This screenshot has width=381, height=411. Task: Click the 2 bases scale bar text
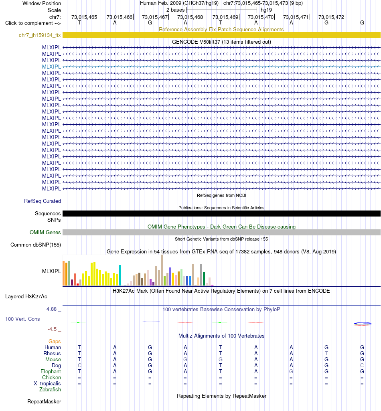[x=175, y=10]
